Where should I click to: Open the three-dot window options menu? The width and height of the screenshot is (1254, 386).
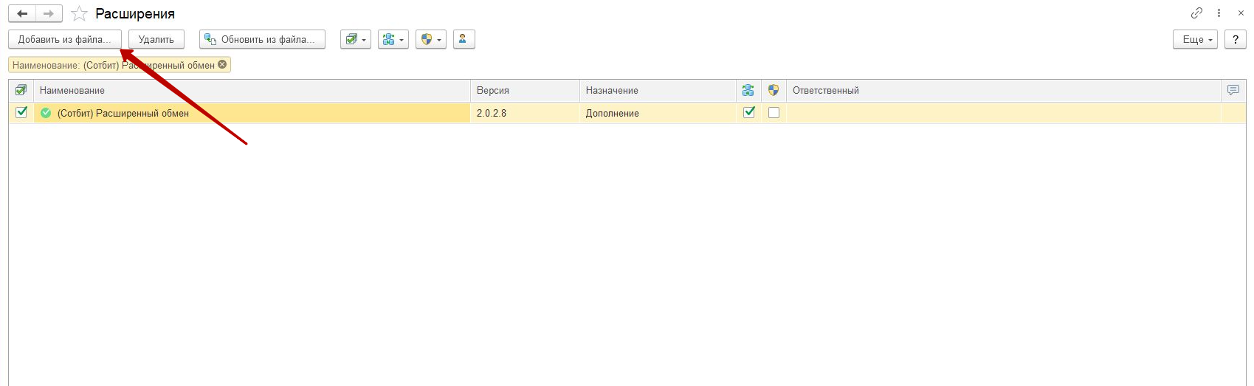[x=1219, y=13]
